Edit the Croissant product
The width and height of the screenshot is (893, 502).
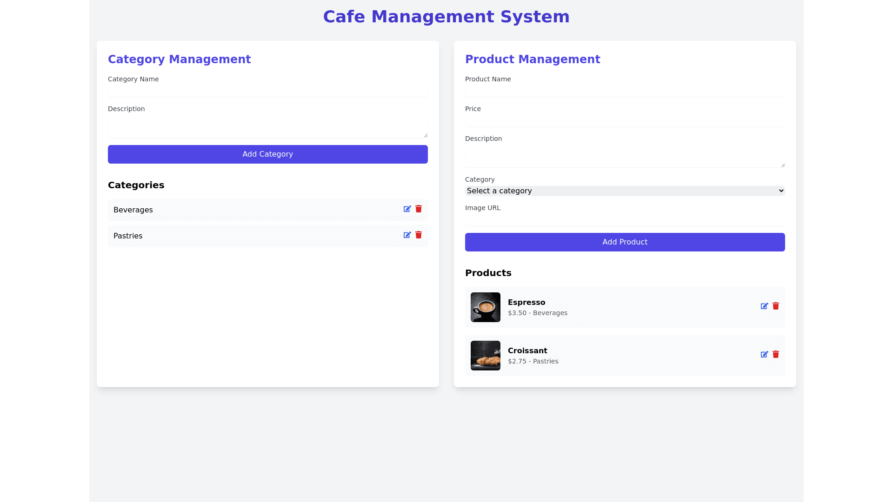tap(764, 355)
